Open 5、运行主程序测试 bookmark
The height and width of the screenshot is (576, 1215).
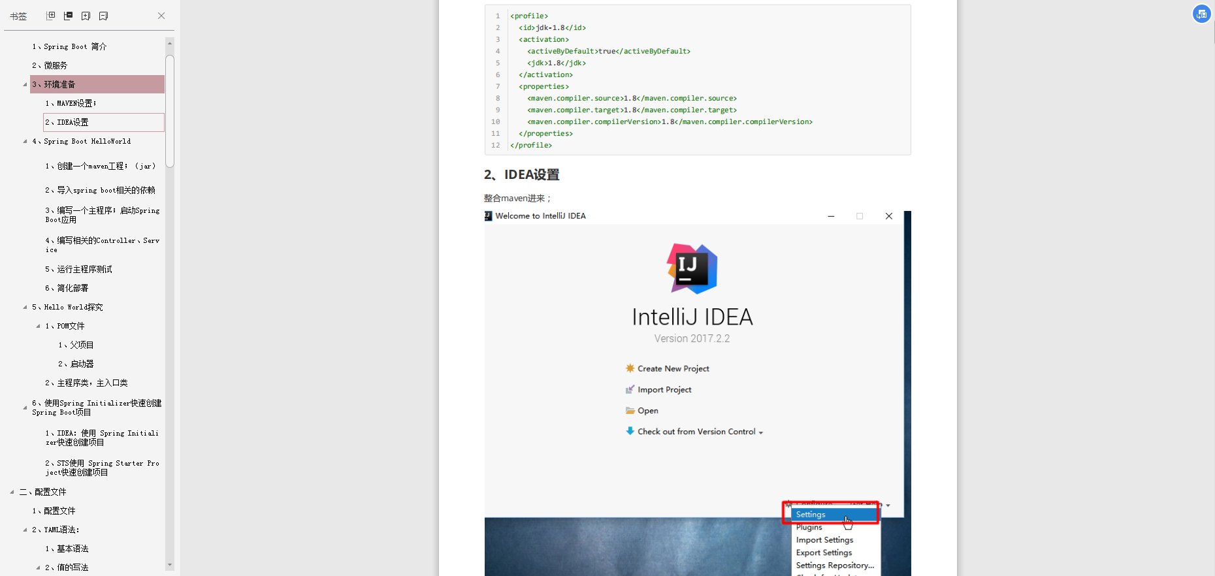click(78, 269)
